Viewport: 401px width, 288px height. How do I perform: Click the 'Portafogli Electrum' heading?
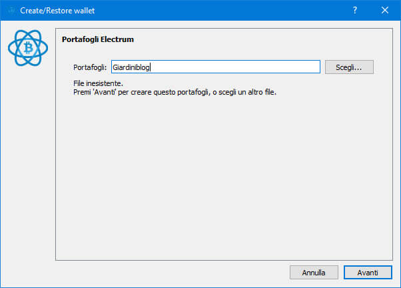point(98,39)
